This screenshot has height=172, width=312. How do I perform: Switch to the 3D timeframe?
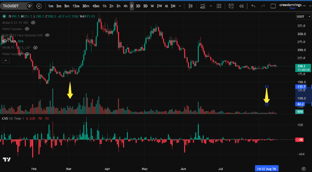tap(138, 6)
